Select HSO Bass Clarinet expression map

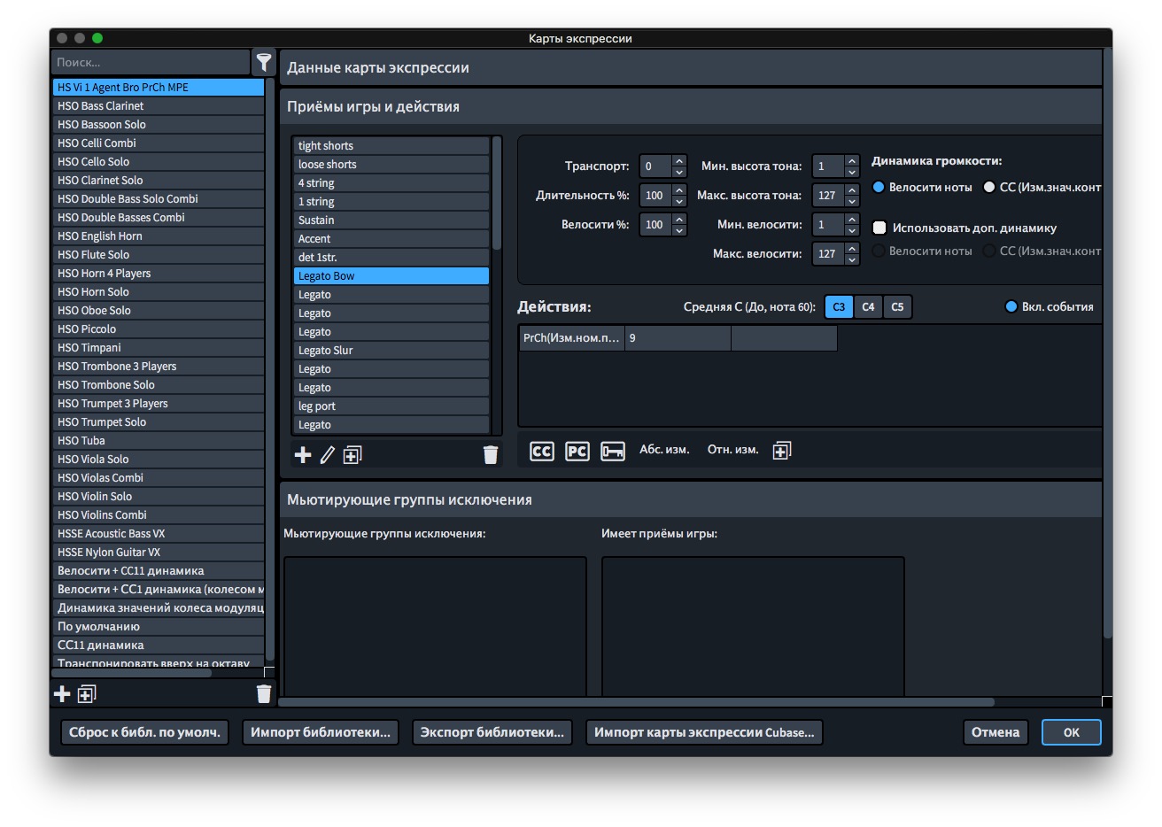(x=158, y=105)
